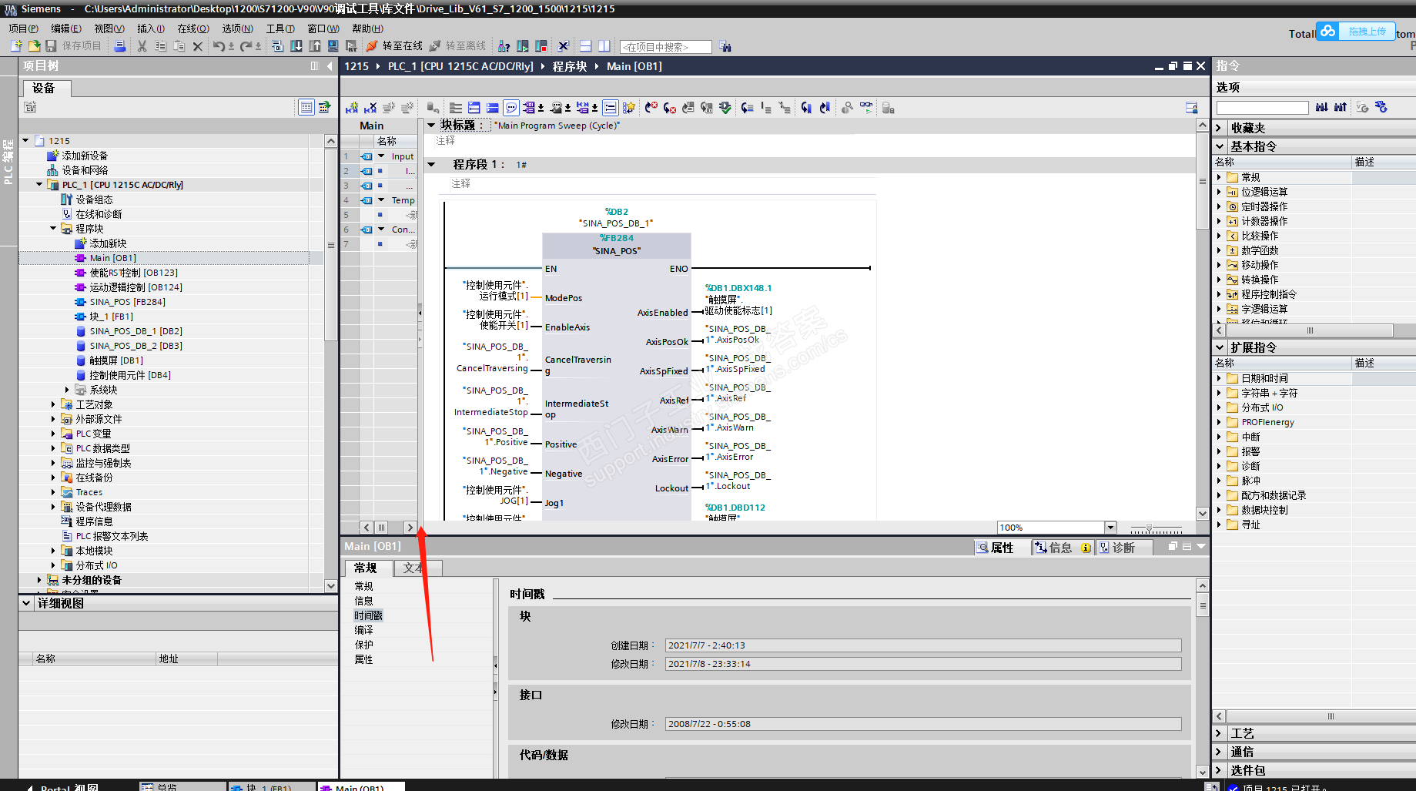
Task: Click the stop CPU icon
Action: point(541,46)
